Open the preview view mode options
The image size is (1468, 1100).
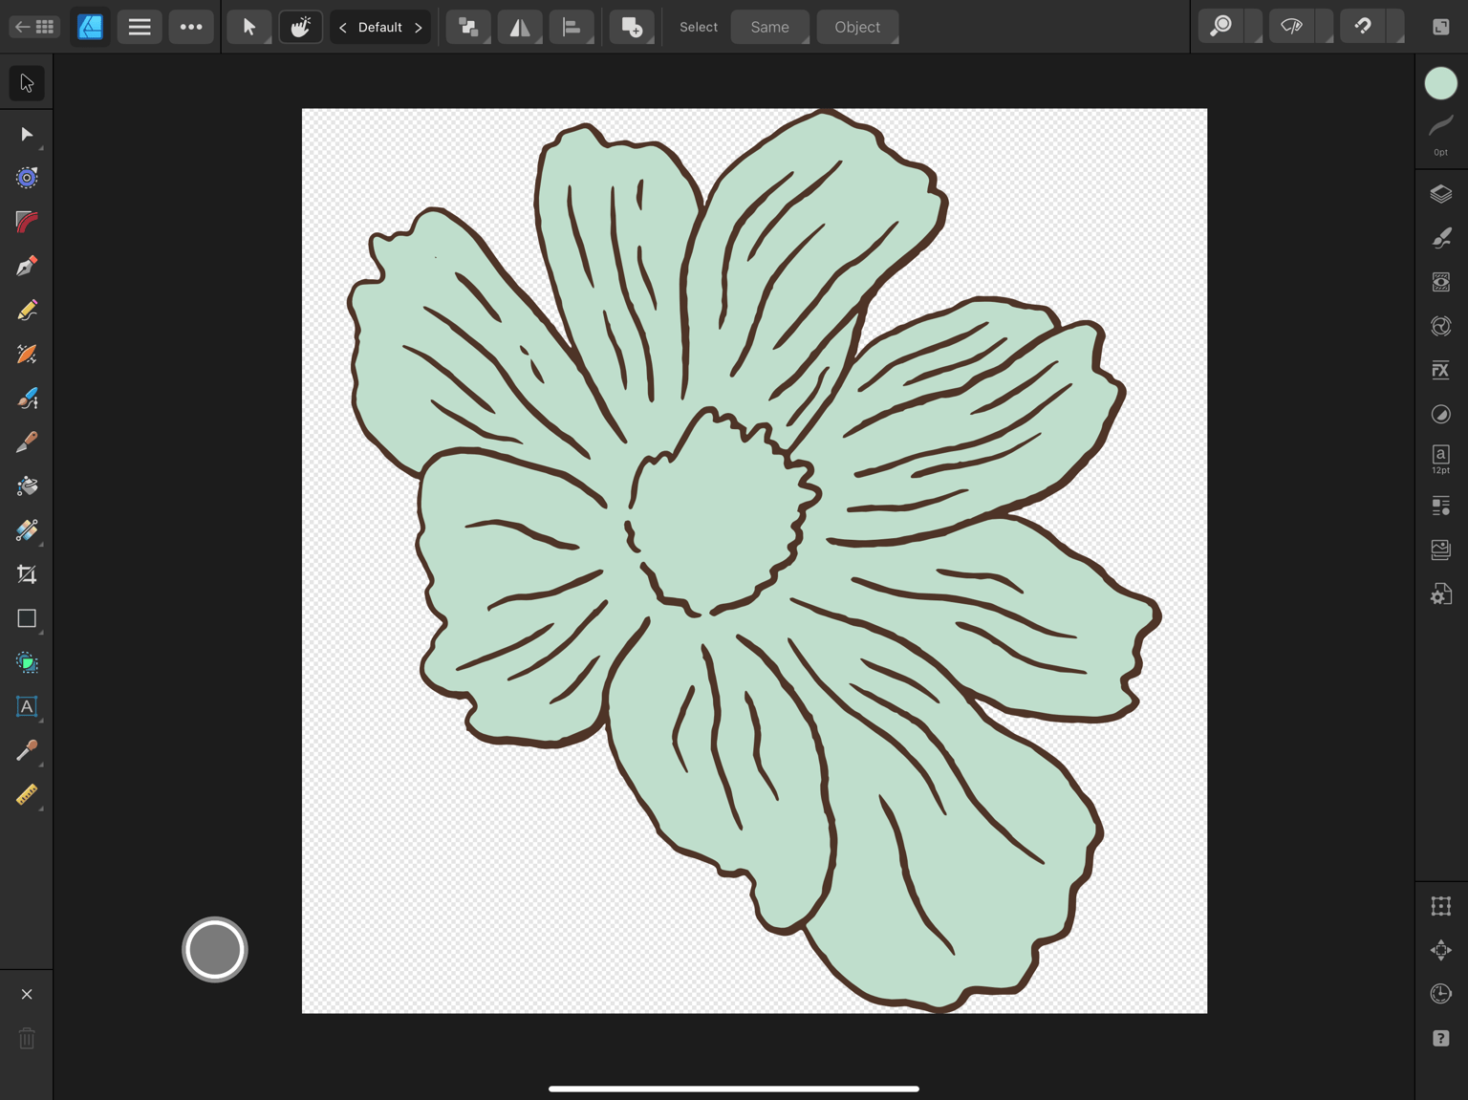1292,27
